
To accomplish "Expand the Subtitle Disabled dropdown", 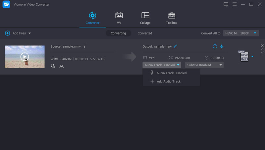I will (x=204, y=65).
